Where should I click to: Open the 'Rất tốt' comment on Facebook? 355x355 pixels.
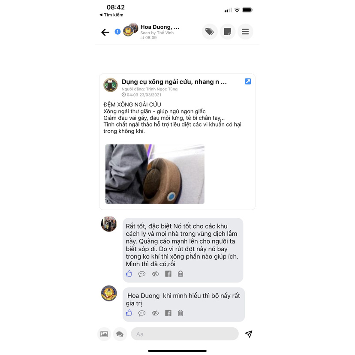pos(168,274)
